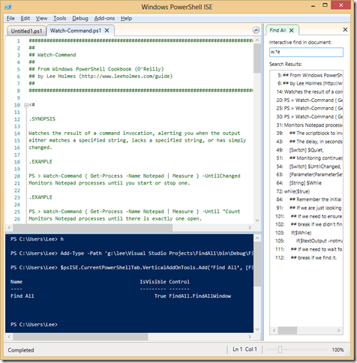Viewport: 357px width, 363px height.
Task: Close the Find All add-on tab
Action: [291, 30]
